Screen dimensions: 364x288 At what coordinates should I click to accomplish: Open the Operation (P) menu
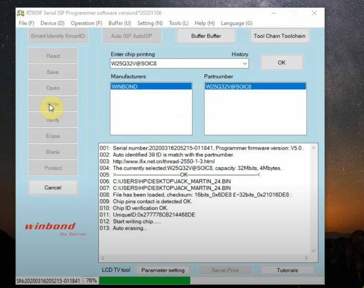click(x=87, y=23)
